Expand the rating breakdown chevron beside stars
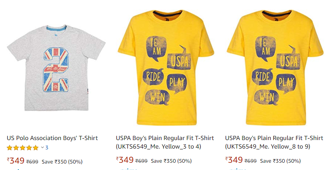Image resolution: width=327 pixels, height=170 pixels. (42, 148)
